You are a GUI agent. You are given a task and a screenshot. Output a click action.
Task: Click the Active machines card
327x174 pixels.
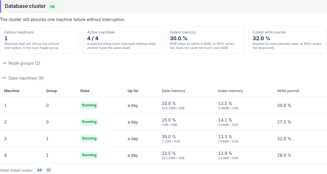click(122, 40)
